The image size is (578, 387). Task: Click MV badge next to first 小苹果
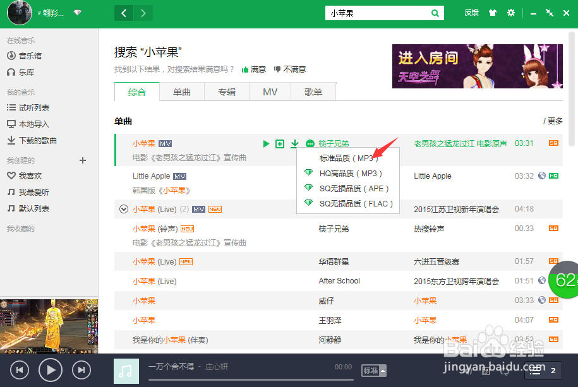pos(165,144)
